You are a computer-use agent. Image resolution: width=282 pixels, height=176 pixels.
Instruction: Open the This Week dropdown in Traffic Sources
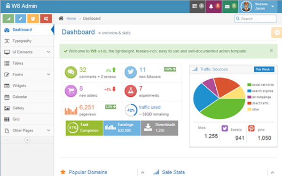[264, 69]
